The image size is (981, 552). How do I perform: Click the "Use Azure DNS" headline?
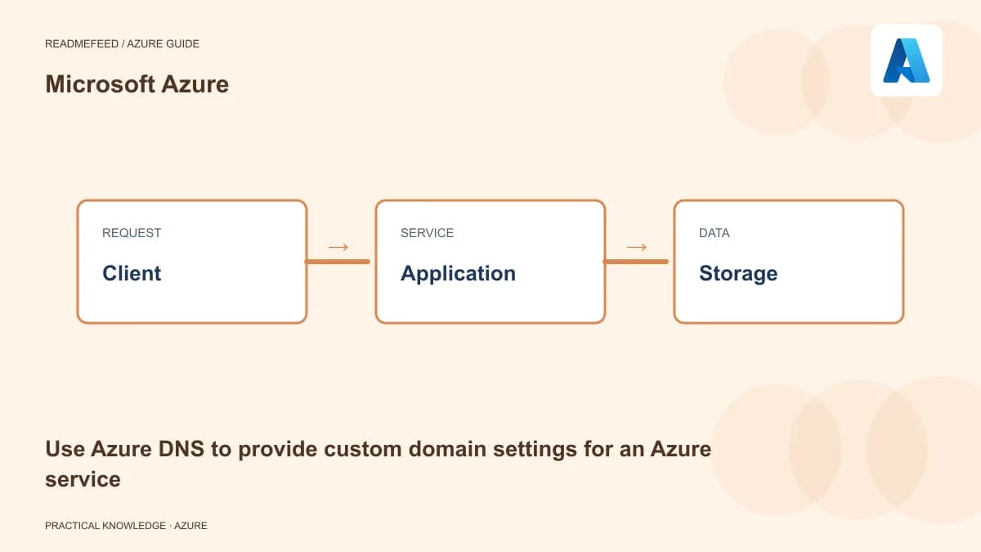pyautogui.click(x=378, y=464)
